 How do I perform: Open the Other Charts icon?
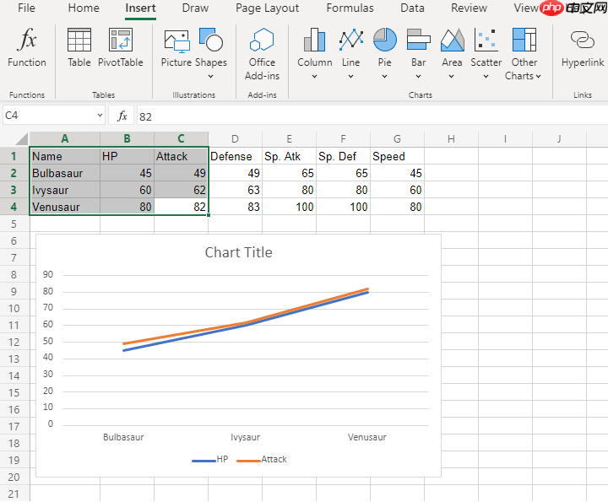click(524, 40)
